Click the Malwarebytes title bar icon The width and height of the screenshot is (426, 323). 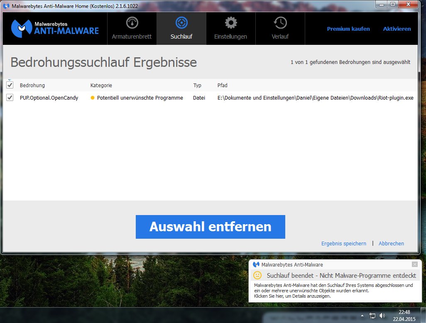coord(6,6)
